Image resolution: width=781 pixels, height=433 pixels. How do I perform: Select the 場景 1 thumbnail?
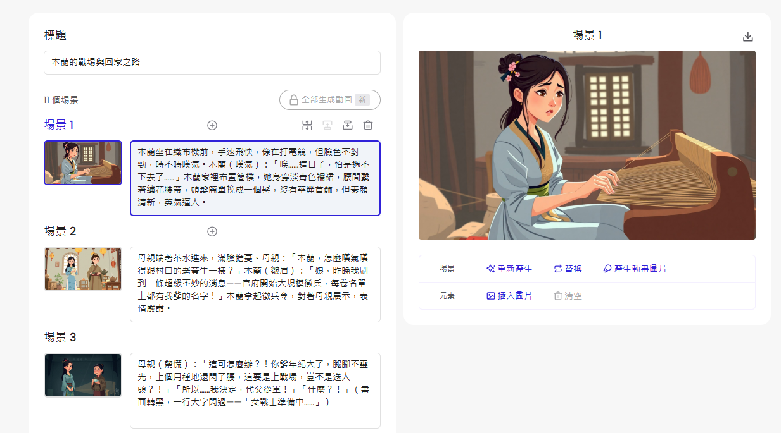83,162
